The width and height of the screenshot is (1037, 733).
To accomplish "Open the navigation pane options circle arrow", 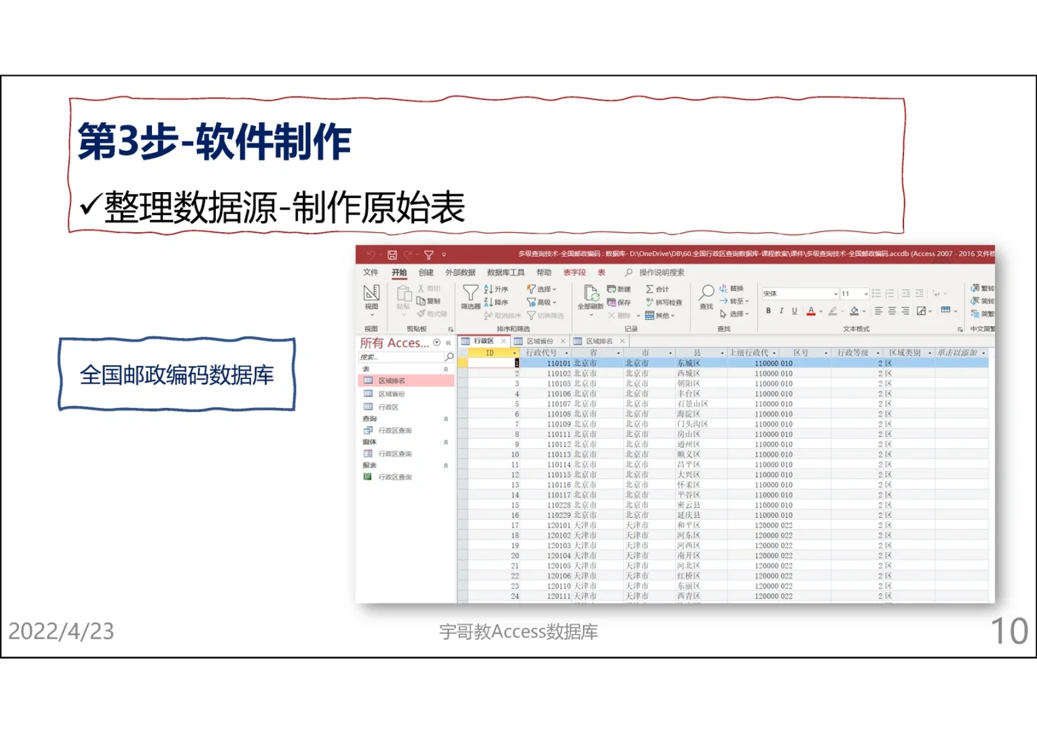I will point(437,343).
